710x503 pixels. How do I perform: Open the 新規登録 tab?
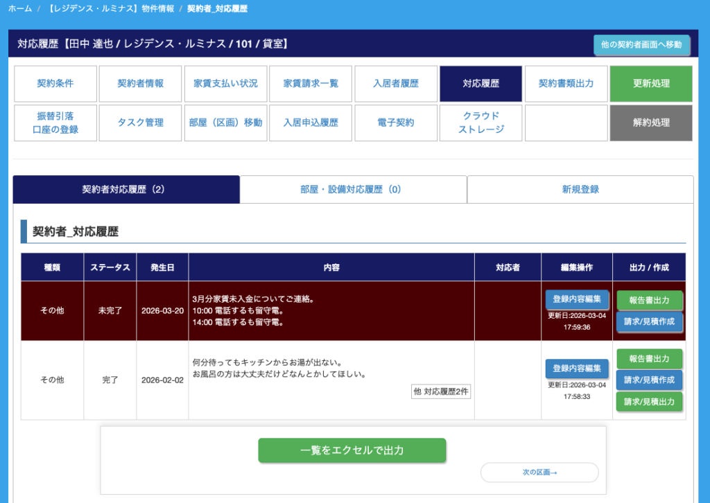(580, 189)
